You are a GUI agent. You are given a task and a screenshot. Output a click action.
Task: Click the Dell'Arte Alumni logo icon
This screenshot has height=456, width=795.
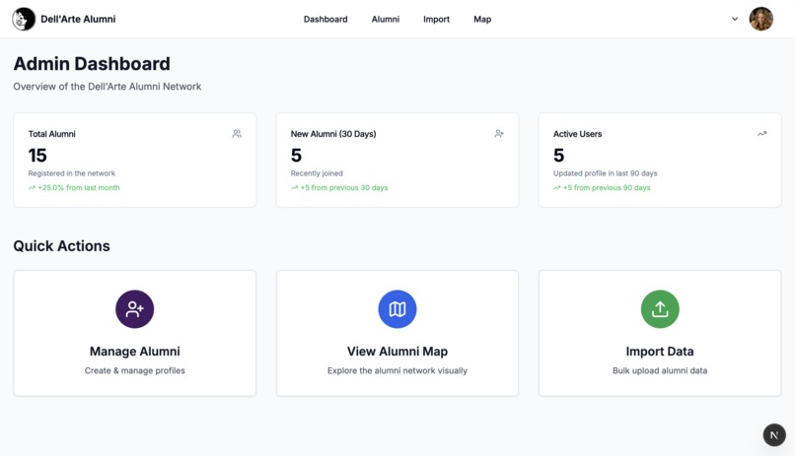point(24,20)
